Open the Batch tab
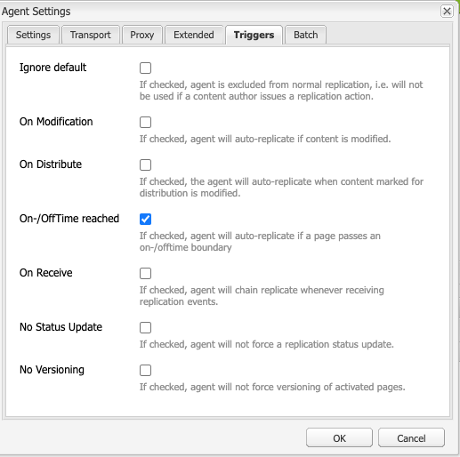This screenshot has width=460, height=457. (306, 35)
